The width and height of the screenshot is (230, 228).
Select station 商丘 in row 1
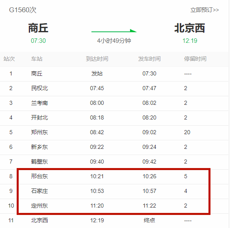(37, 73)
